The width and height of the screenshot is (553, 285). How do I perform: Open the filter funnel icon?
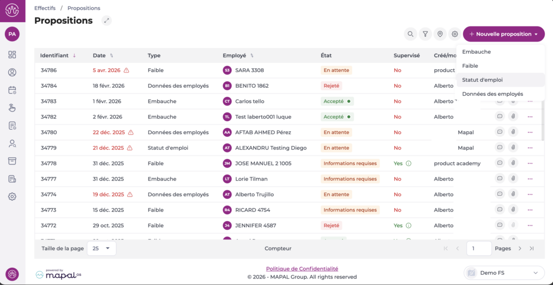[426, 34]
